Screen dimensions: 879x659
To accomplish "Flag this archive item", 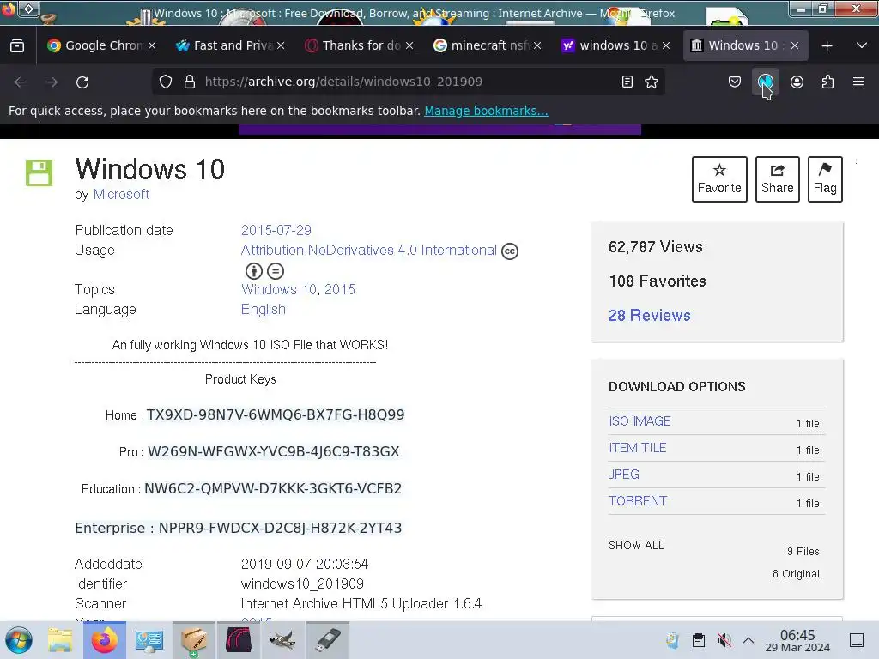I will [825, 179].
